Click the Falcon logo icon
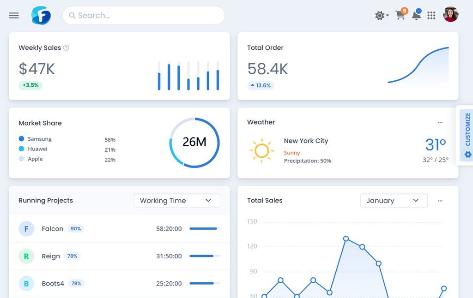This screenshot has height=298, width=473. [x=41, y=16]
